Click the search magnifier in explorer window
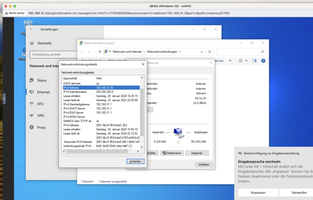Viewport: 313px width, 200px height. tap(262, 52)
